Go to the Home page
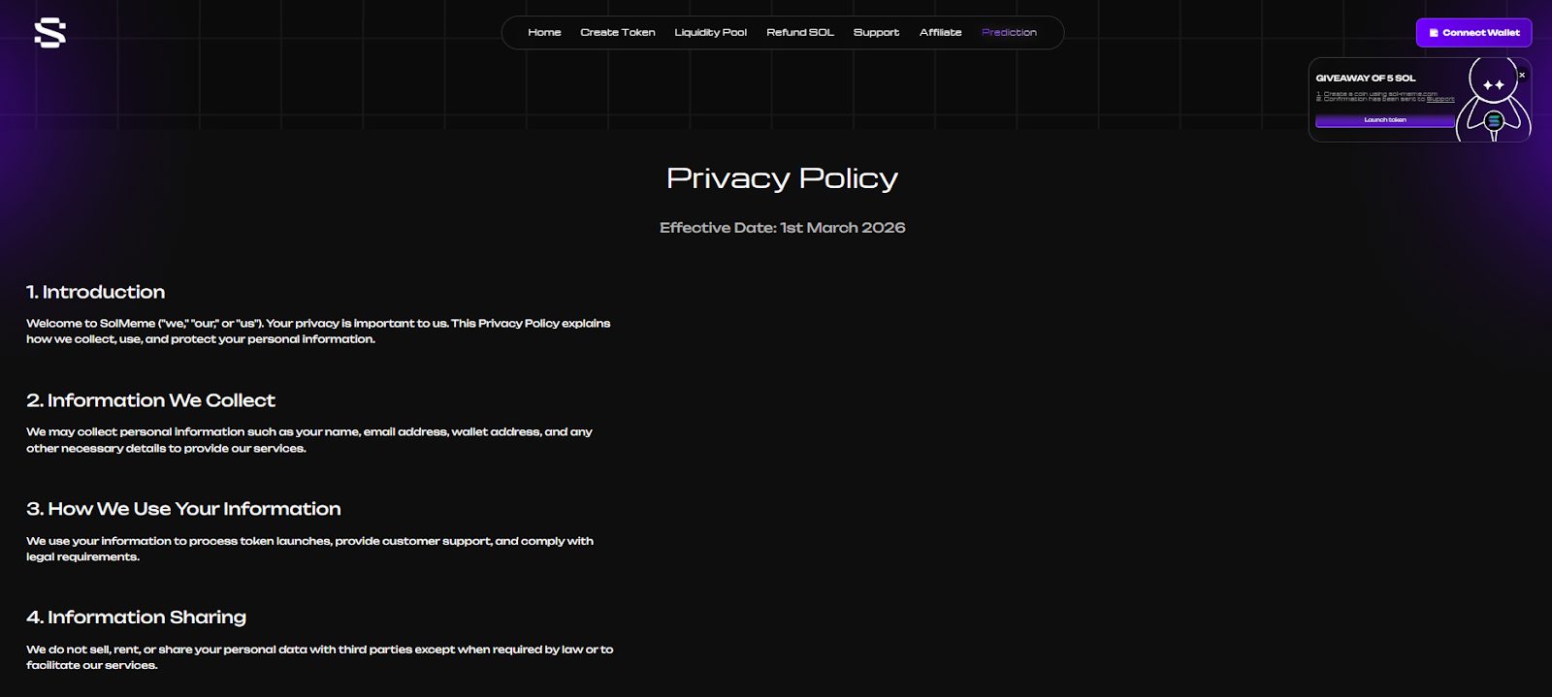Viewport: 1552px width, 697px height. (x=544, y=33)
